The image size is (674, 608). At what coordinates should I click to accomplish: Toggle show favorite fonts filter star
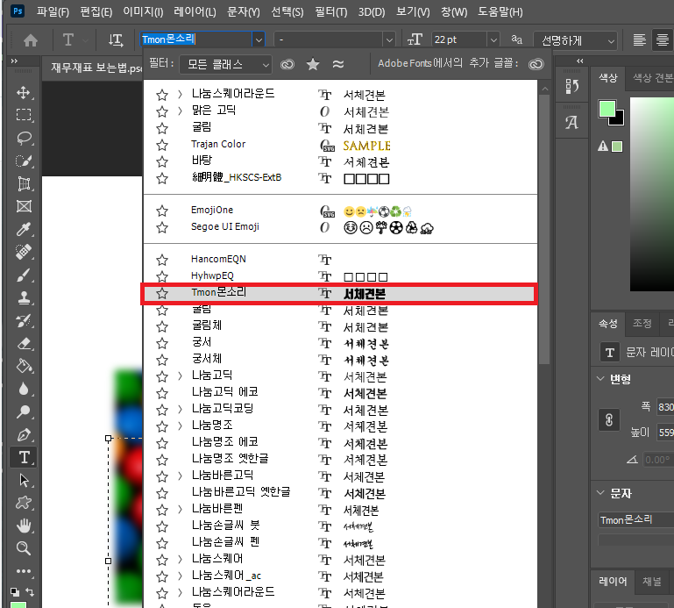point(313,65)
